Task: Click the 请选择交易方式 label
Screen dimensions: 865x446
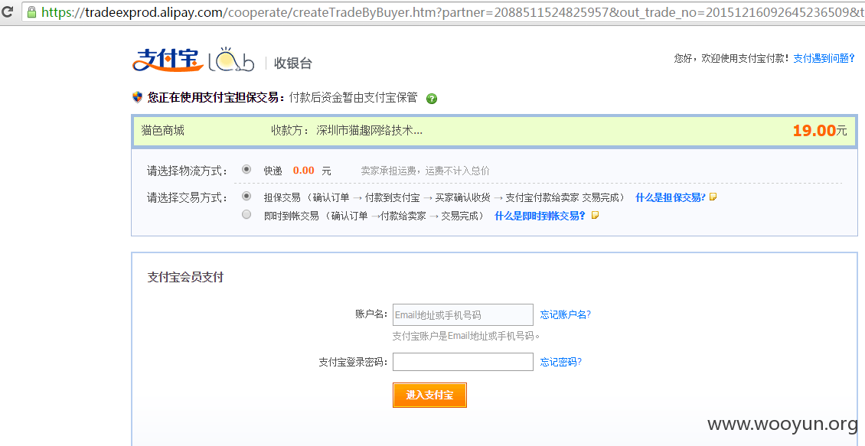Action: [x=187, y=197]
